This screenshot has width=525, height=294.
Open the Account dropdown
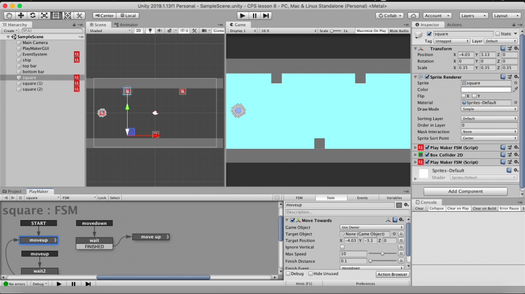click(x=437, y=16)
